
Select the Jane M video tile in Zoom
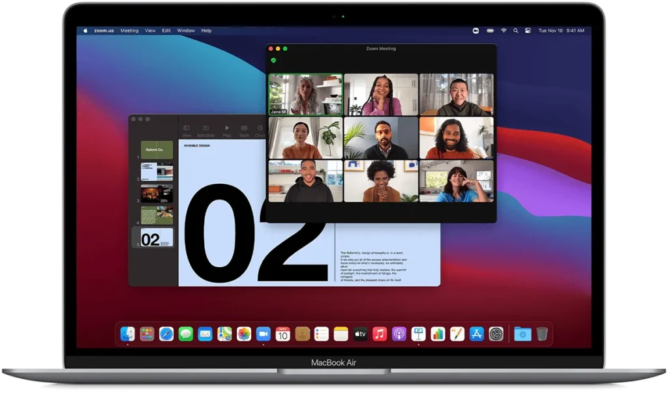click(305, 95)
